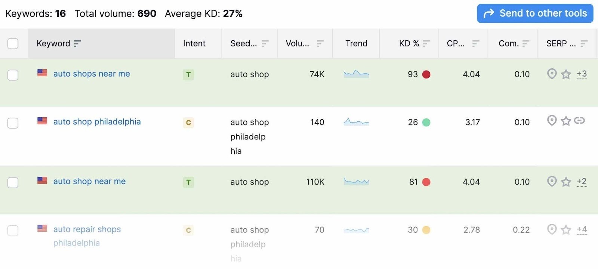
Task: Expand +2 more SERP features for auto shop near me
Action: coord(582,182)
